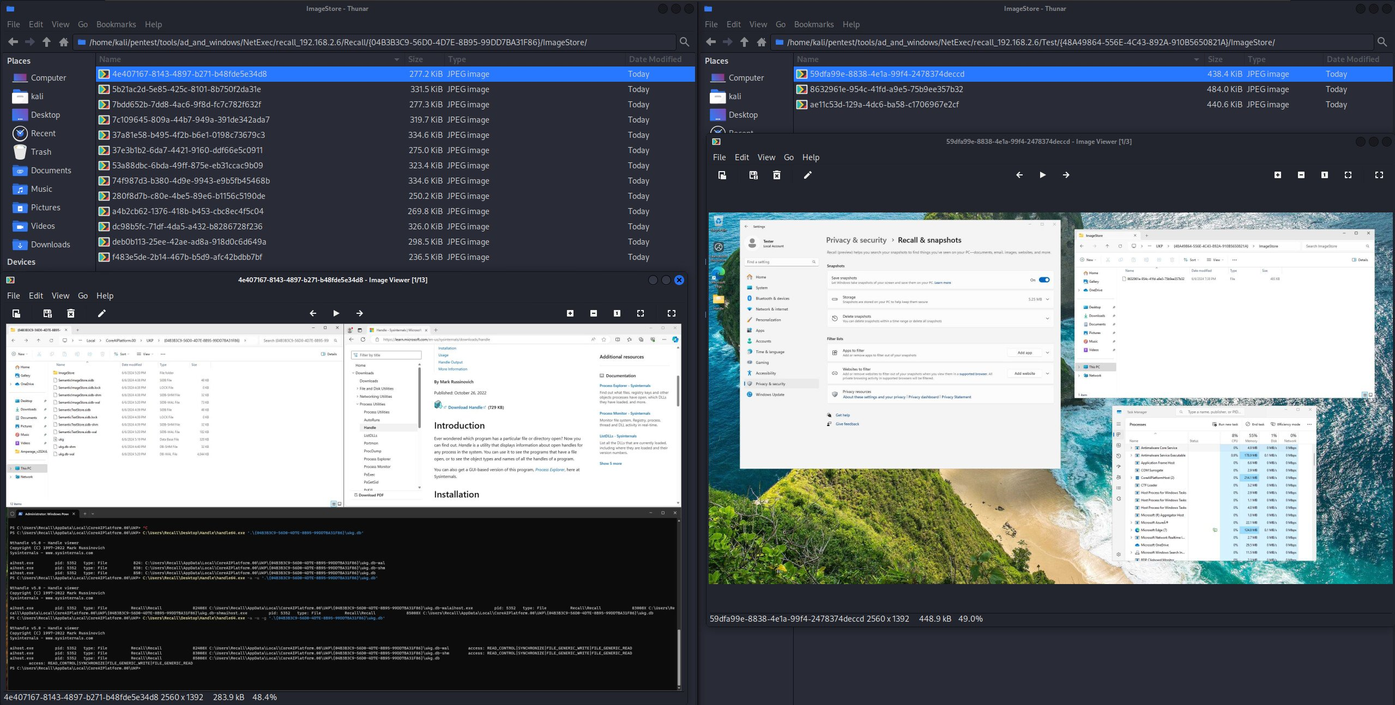This screenshot has width=1395, height=705.
Task: Go to parent folder in left Thunar toolbar
Action: (46, 42)
